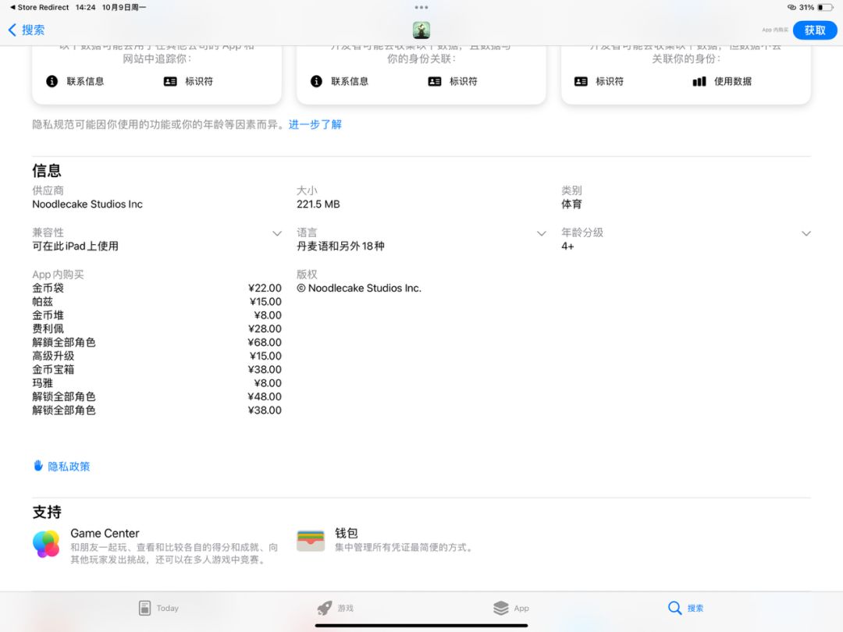843x632 pixels.
Task: Tap the 4+ age rating value
Action: (567, 246)
